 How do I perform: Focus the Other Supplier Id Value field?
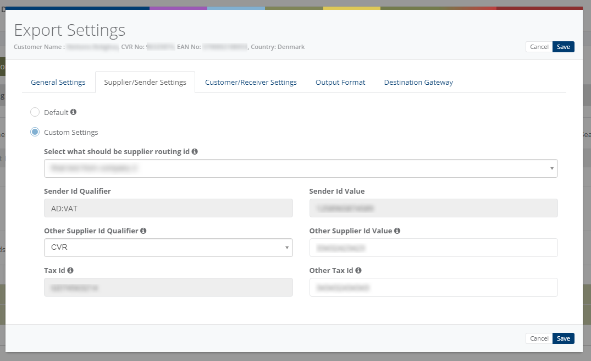433,248
